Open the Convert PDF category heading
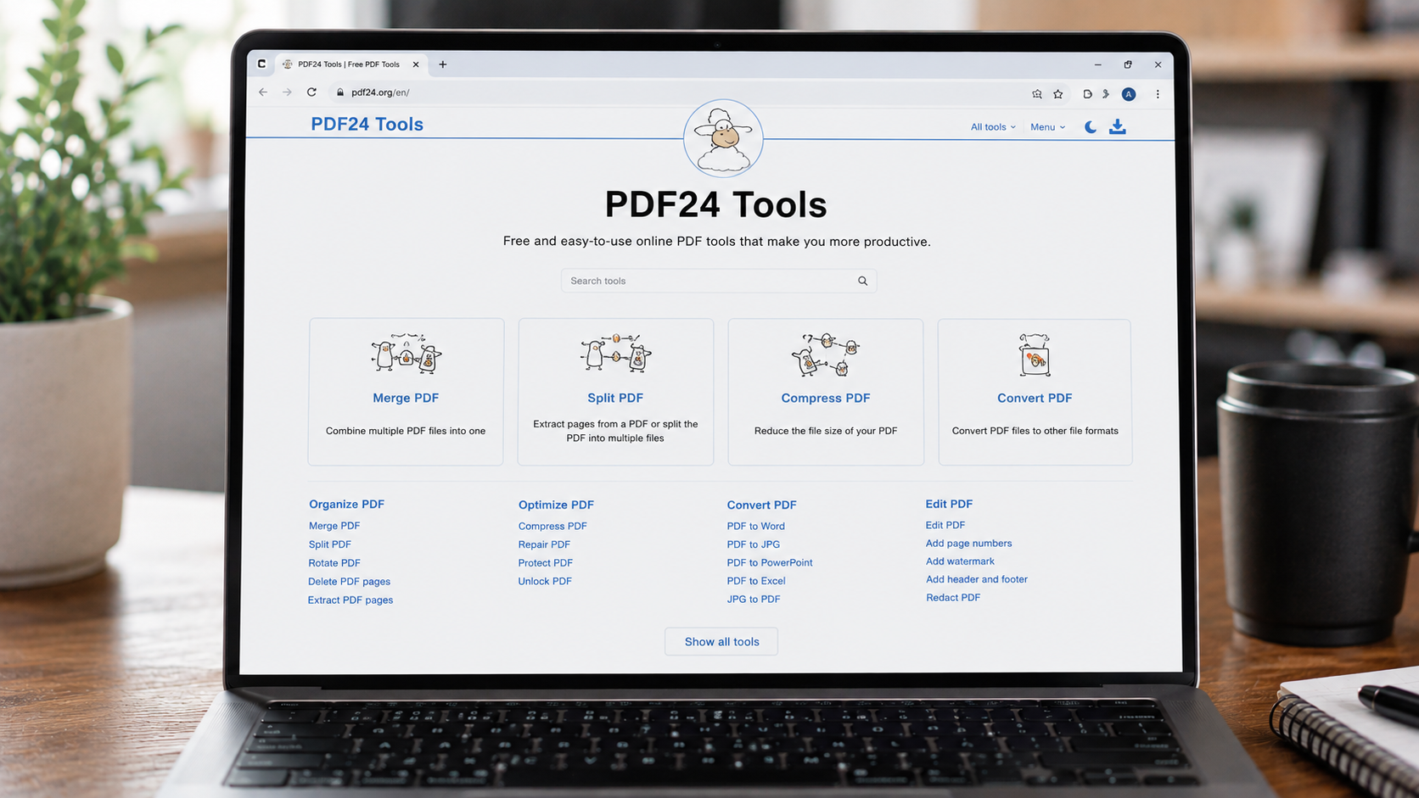Viewport: 1419px width, 798px height. point(761,505)
